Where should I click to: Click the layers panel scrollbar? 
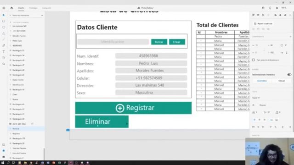coord(44,154)
